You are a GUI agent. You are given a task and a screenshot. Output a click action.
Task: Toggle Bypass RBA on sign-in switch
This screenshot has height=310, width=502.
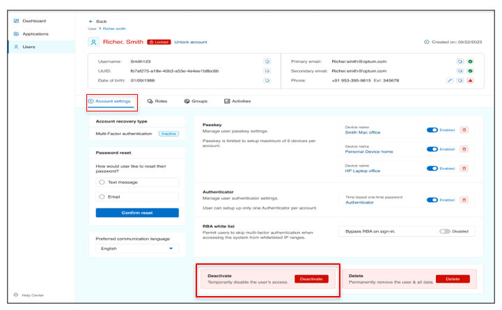445,231
